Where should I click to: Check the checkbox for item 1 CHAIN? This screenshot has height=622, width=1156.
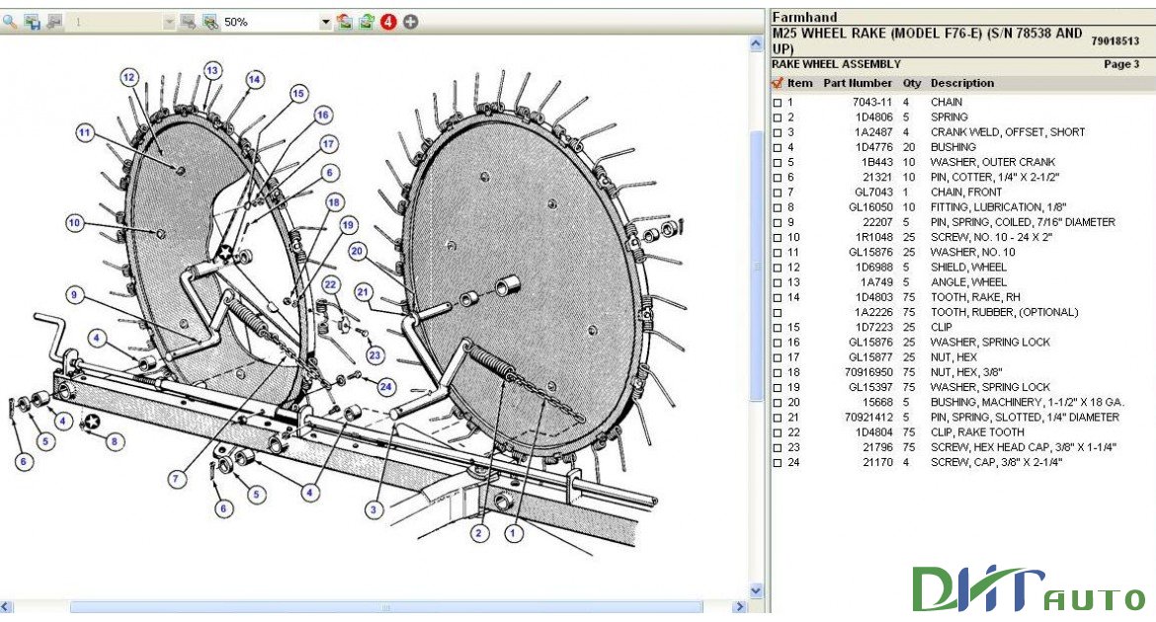point(776,101)
